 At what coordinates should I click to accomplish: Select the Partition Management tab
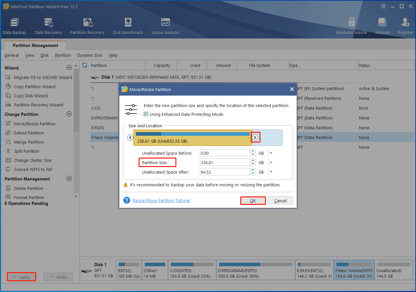(x=35, y=45)
